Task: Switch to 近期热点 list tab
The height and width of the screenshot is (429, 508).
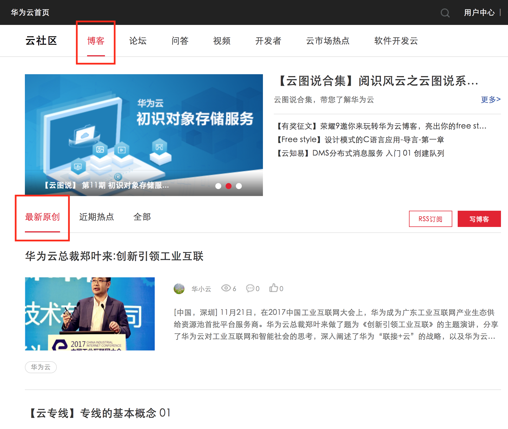Action: pyautogui.click(x=97, y=217)
